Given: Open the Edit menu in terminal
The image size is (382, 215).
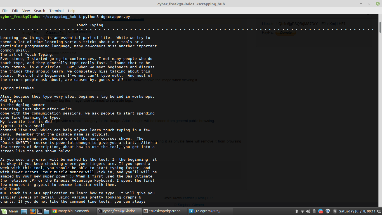Looking at the screenshot, I should (x=15, y=11).
